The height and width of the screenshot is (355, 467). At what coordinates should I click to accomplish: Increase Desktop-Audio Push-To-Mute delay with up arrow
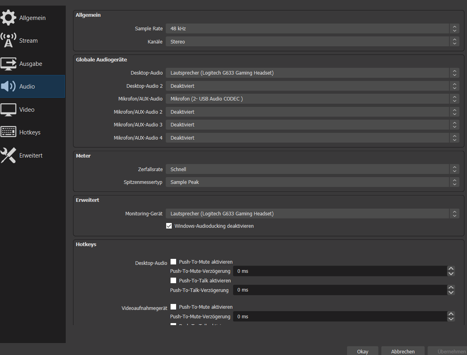(451, 269)
